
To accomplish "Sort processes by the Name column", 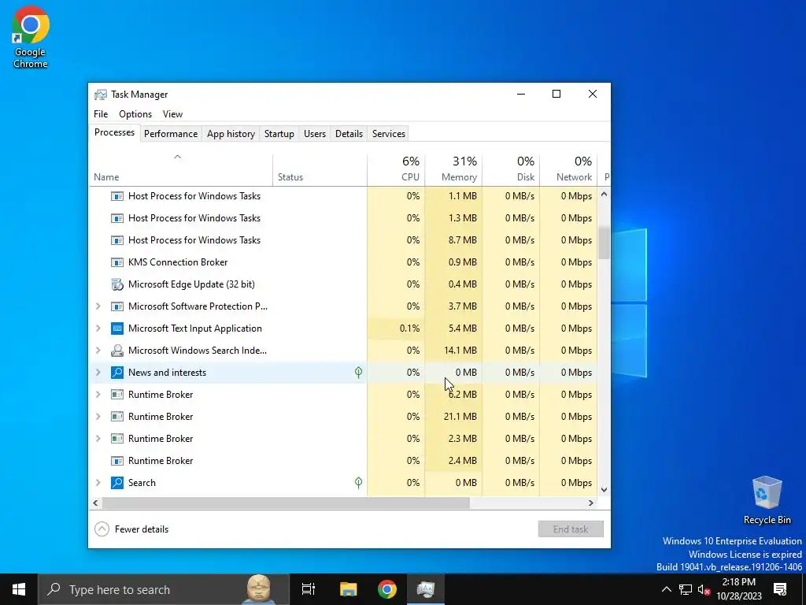I will (x=180, y=170).
